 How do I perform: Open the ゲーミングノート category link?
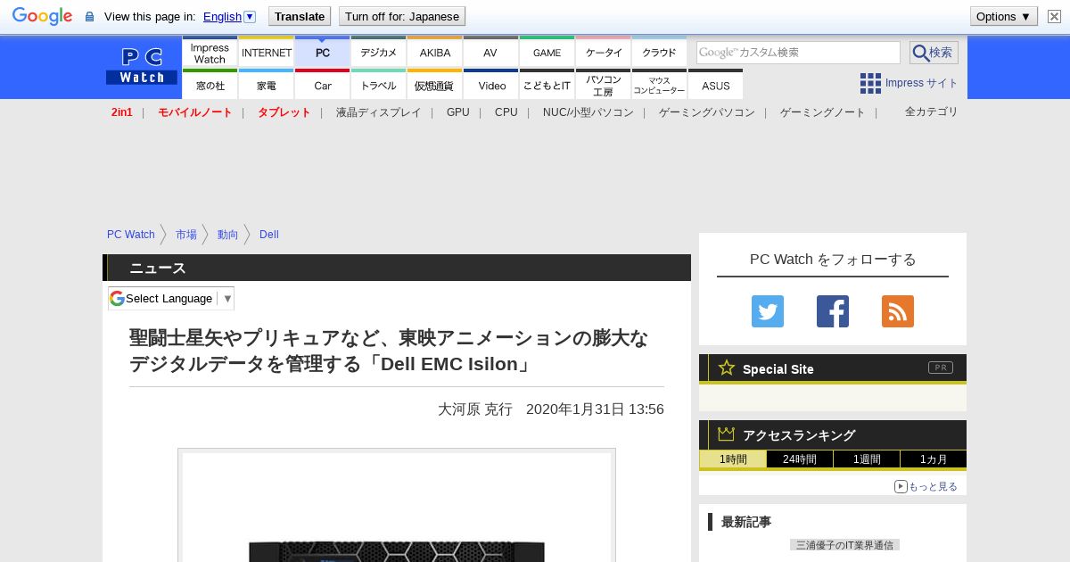[823, 112]
